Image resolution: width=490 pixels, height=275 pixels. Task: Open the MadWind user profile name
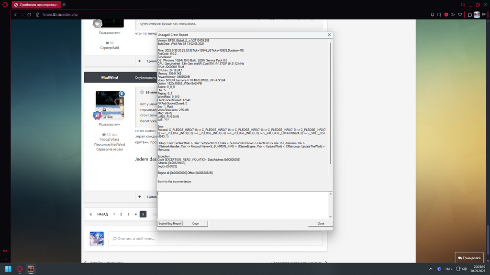tap(110, 77)
